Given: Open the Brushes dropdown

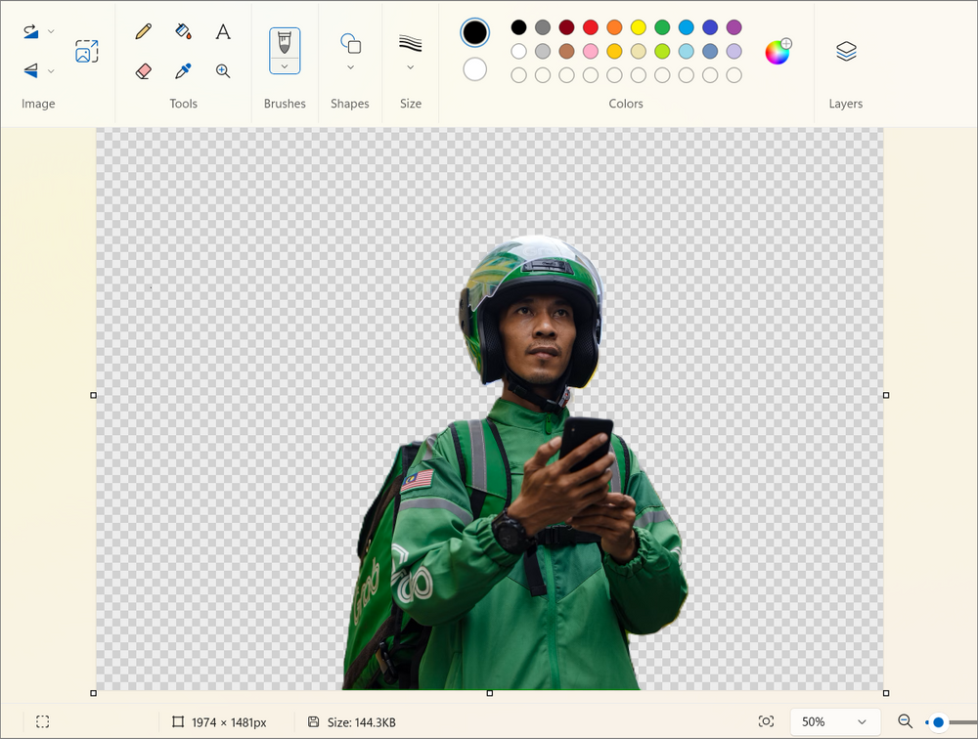Looking at the screenshot, I should (x=284, y=68).
